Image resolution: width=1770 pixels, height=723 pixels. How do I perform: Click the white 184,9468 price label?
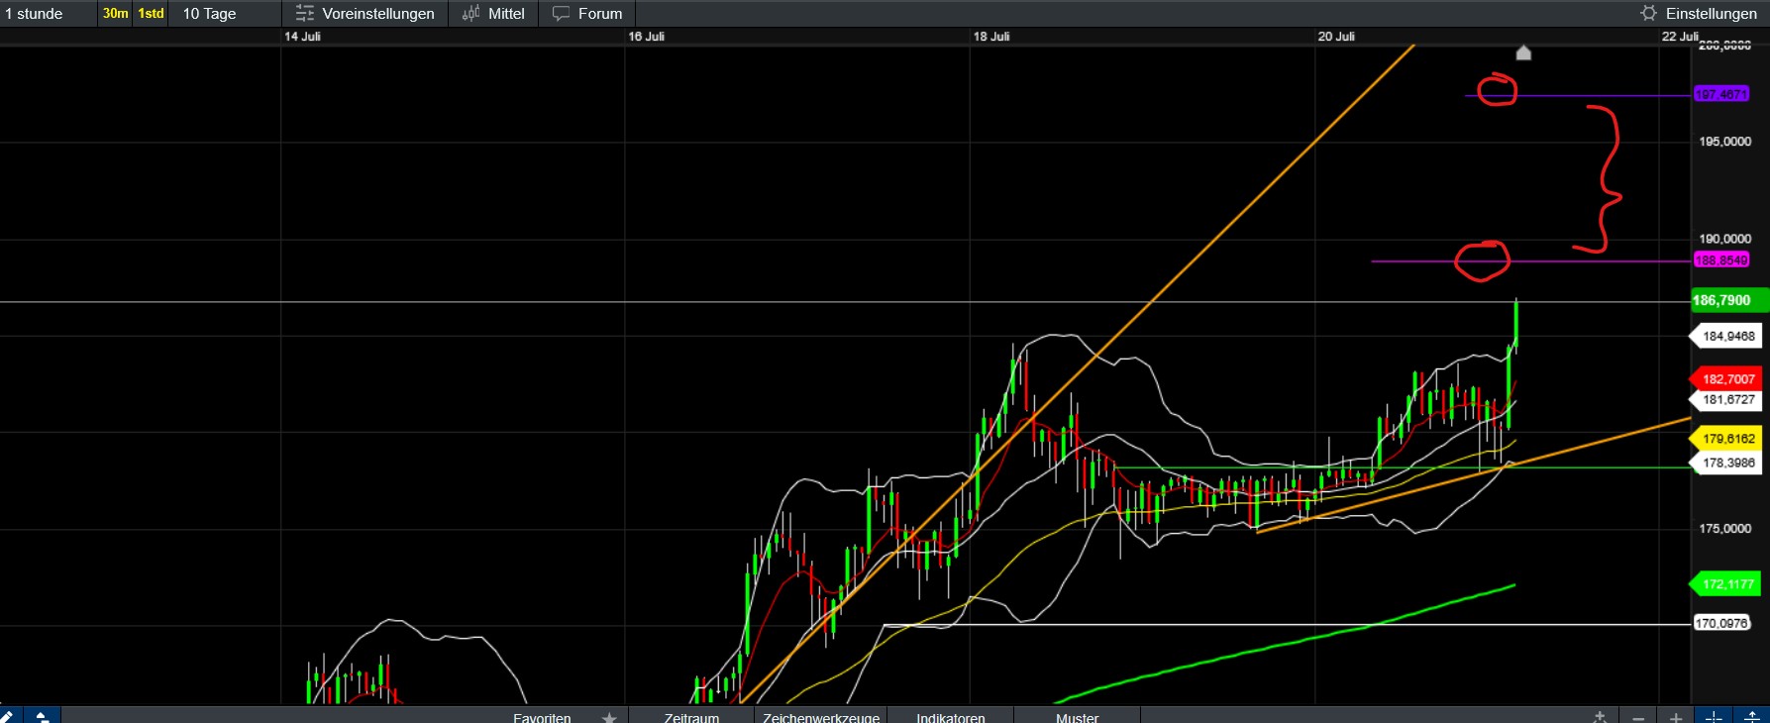click(x=1725, y=337)
